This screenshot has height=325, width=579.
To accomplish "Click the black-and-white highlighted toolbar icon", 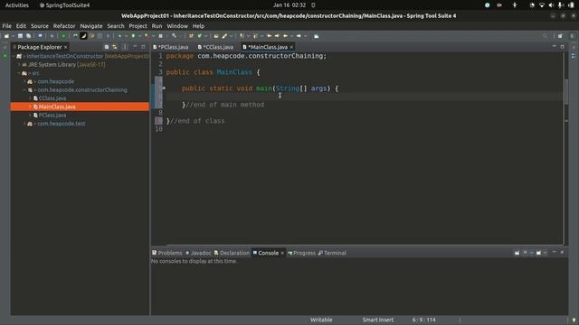I will click(x=83, y=36).
